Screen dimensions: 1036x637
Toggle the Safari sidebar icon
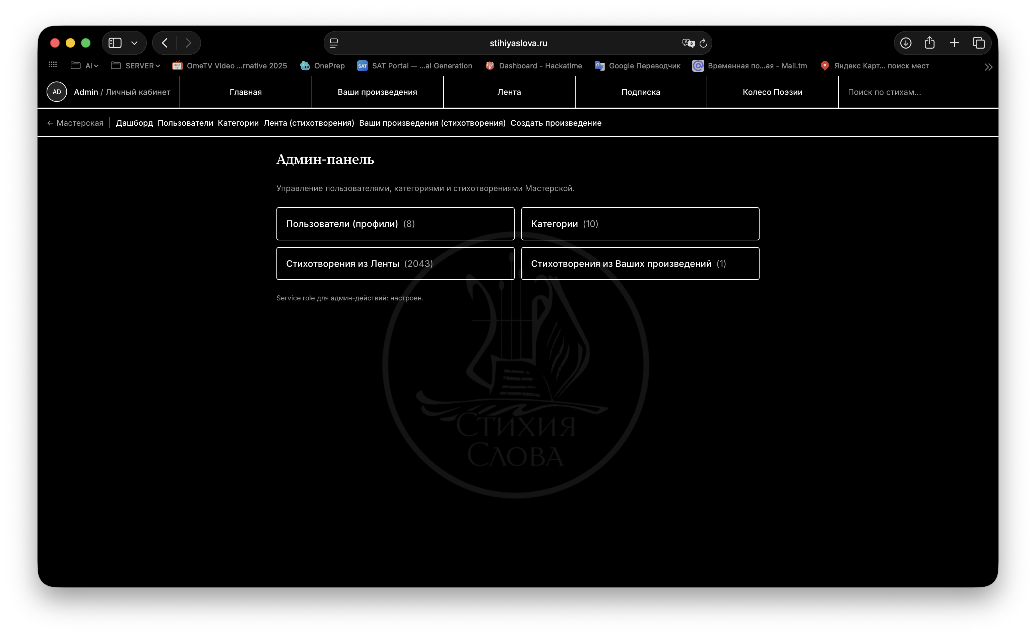coord(115,43)
